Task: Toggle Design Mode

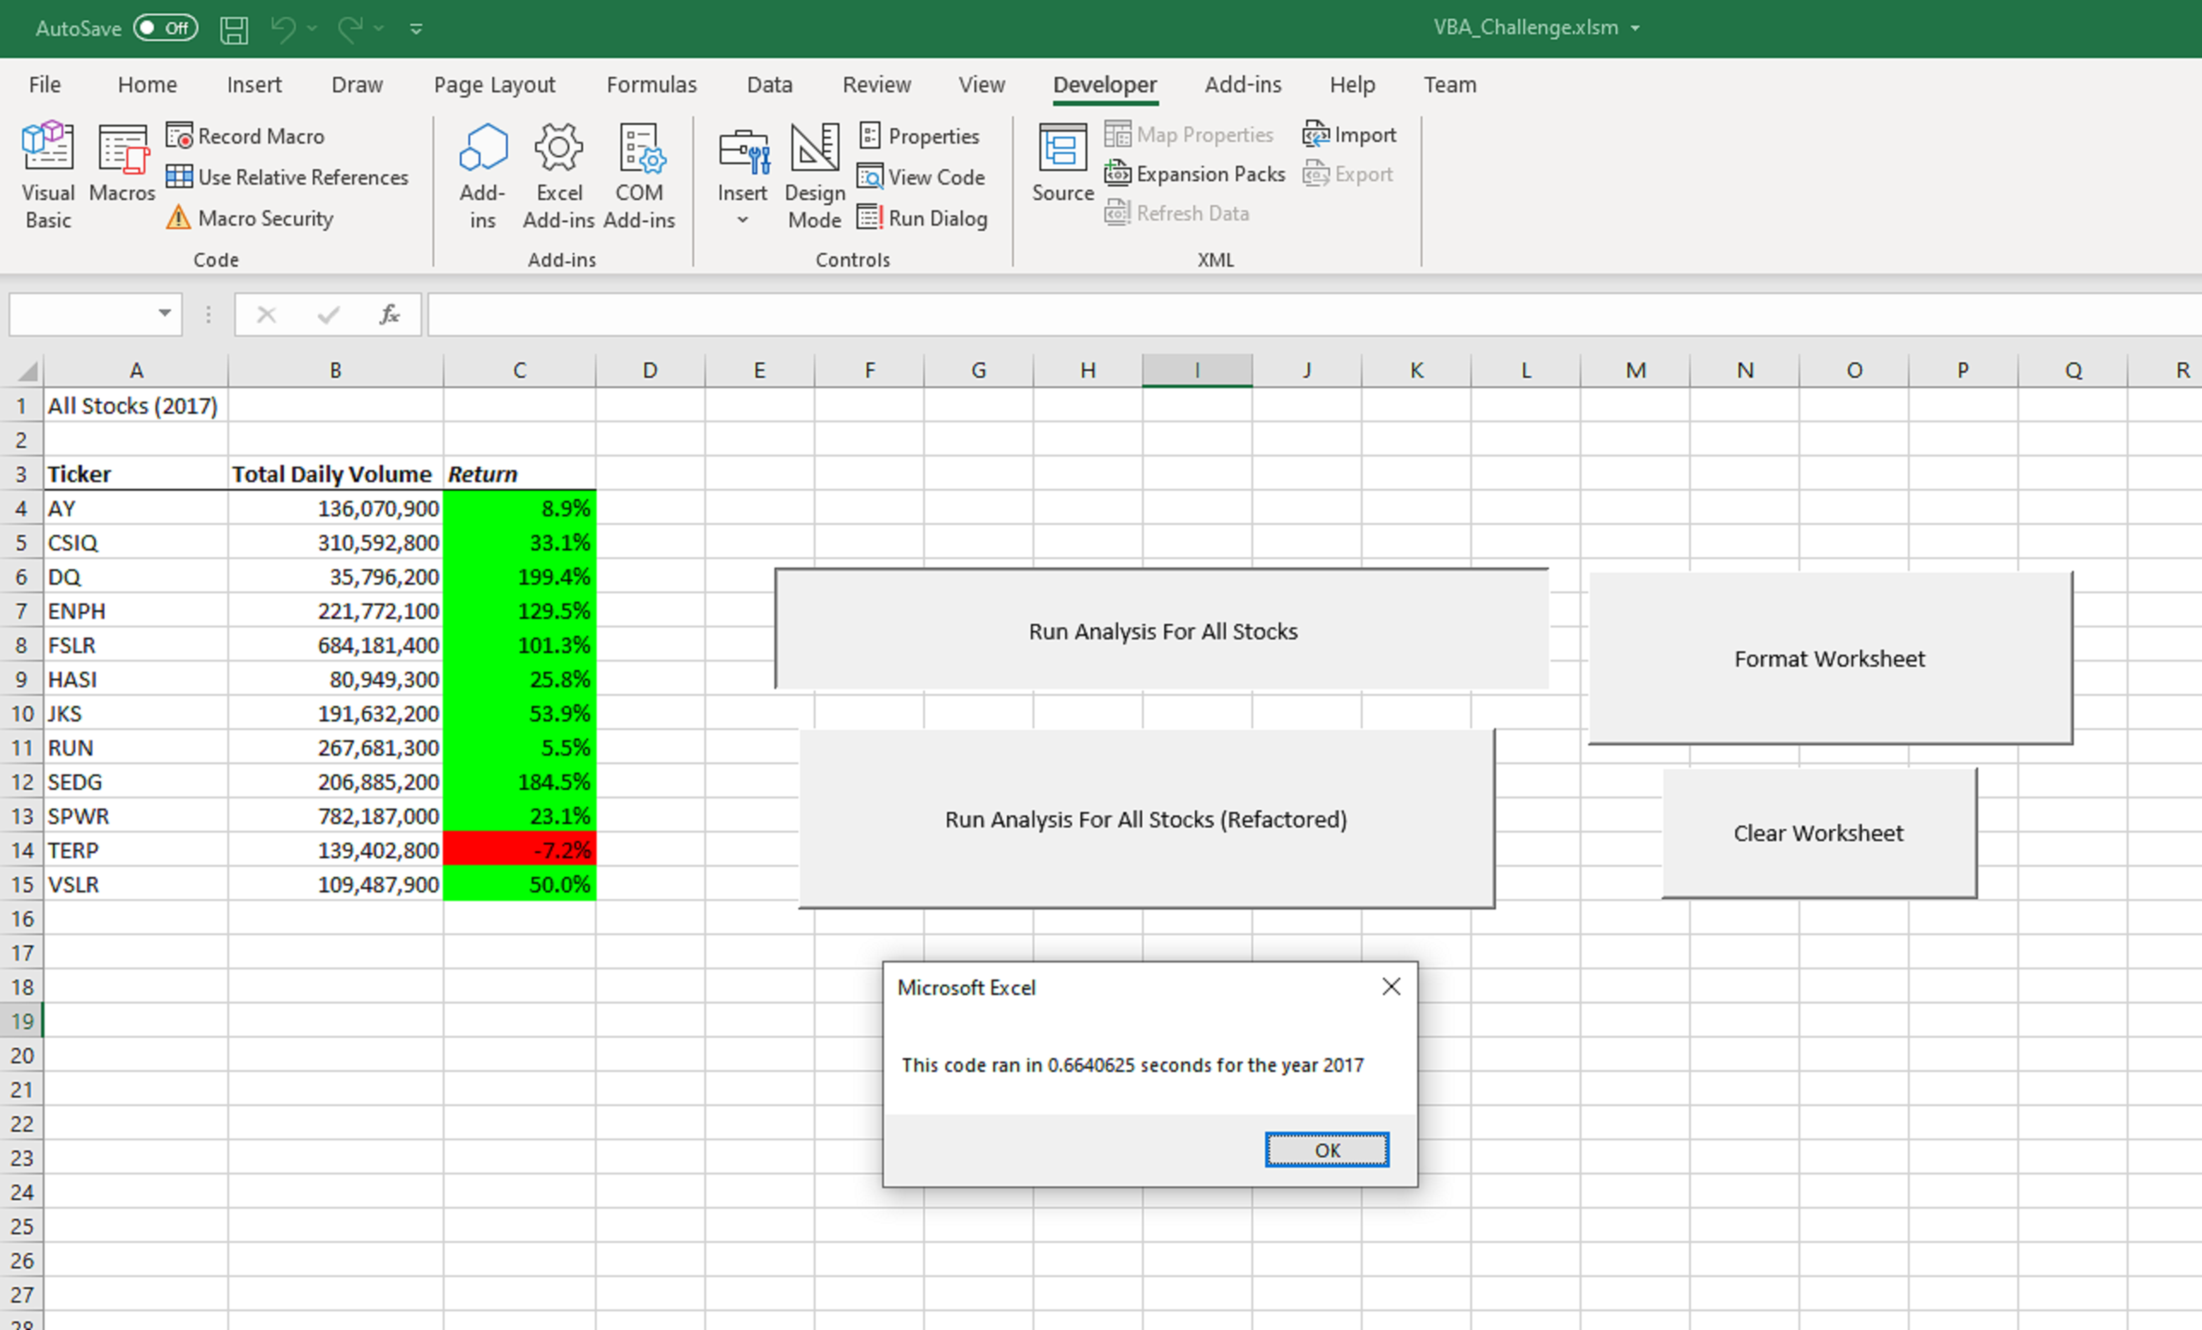Action: coord(814,176)
